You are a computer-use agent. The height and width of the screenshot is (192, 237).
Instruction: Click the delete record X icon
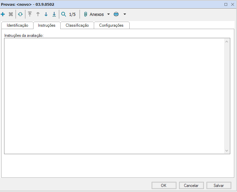click(11, 15)
